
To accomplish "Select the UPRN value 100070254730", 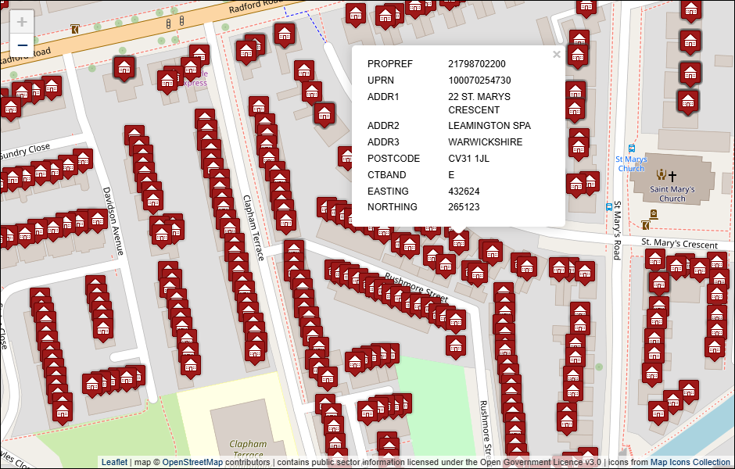I will click(x=479, y=80).
